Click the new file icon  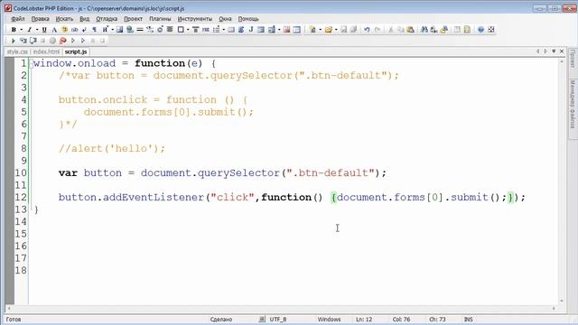pyautogui.click(x=312, y=30)
